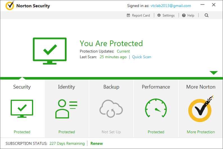This screenshot has width=223, height=149.
Task: Start a Quick Scan
Action: pos(142,57)
